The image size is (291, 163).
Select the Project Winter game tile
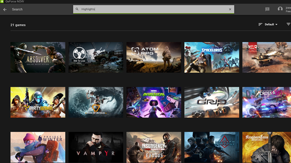pyautogui.click(x=38, y=147)
